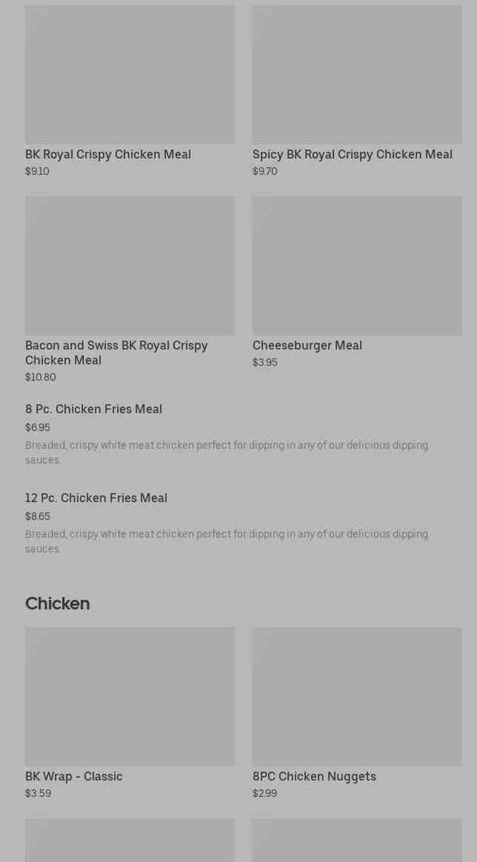477x862 pixels.
Task: Choose the 8PC Chicken Nuggets title
Action: point(314,776)
